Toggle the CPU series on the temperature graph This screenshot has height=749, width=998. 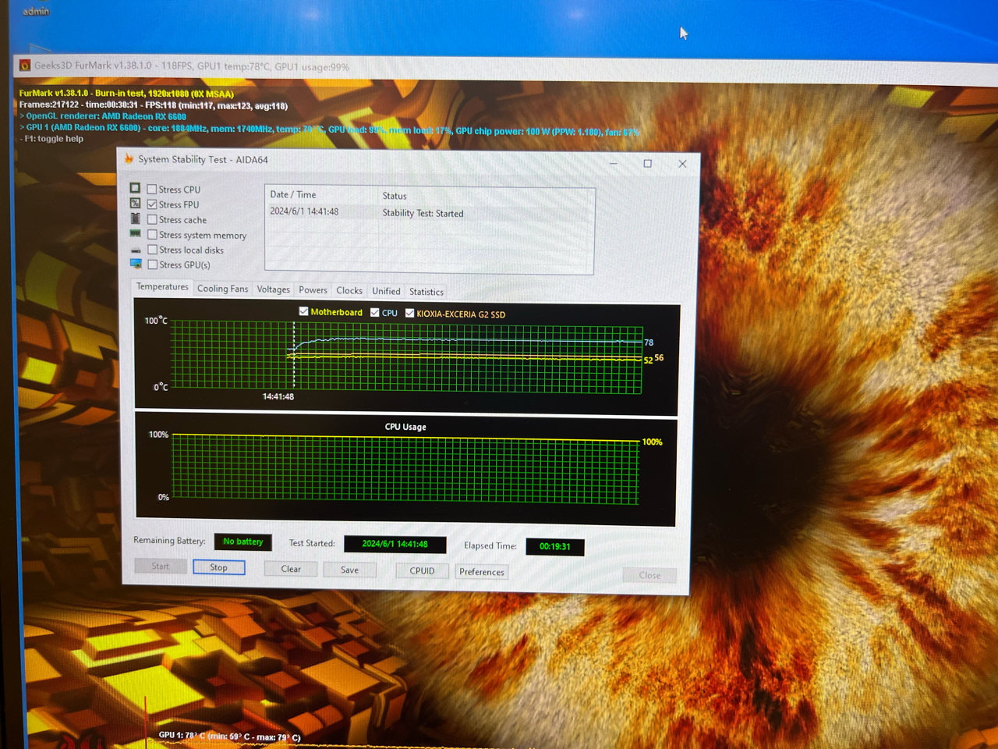tap(375, 311)
